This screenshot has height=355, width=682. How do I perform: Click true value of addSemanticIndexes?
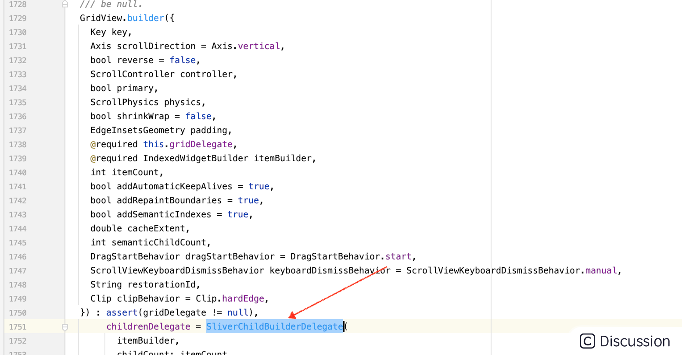(238, 214)
